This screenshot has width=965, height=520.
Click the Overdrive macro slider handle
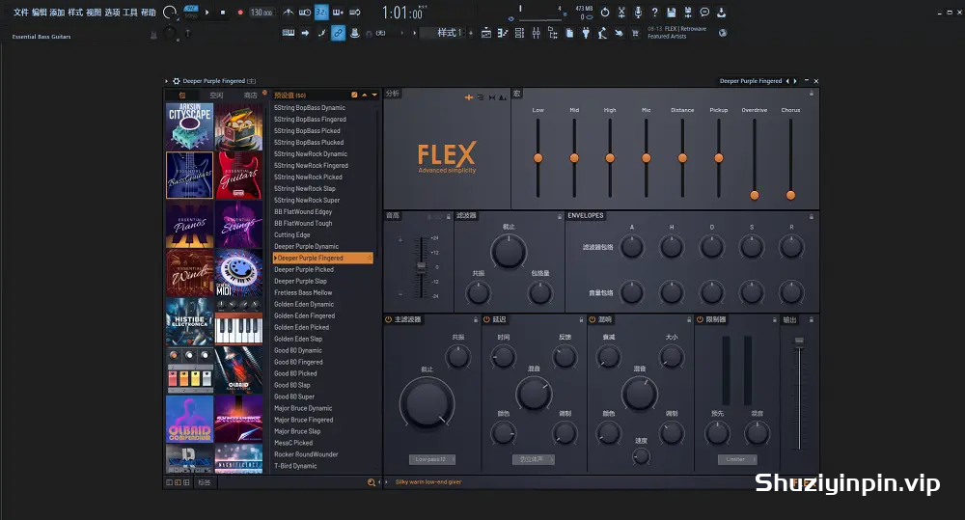755,196
